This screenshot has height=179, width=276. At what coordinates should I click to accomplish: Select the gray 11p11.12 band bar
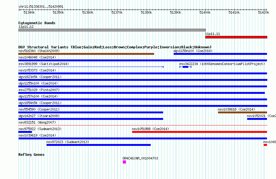pyautogui.click(x=112, y=30)
